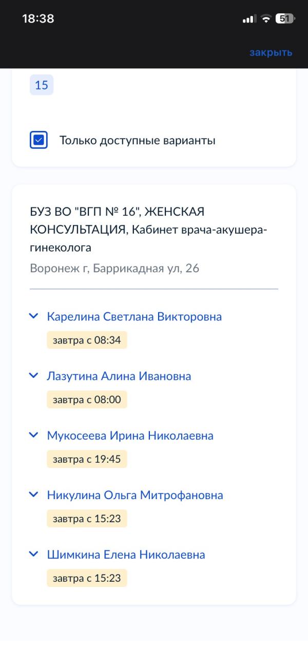Tap Никулина's завтра с 15:23 badge

pos(87,519)
